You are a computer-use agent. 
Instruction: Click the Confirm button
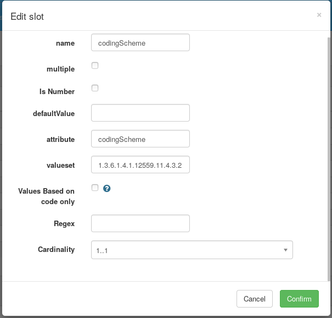(299, 299)
